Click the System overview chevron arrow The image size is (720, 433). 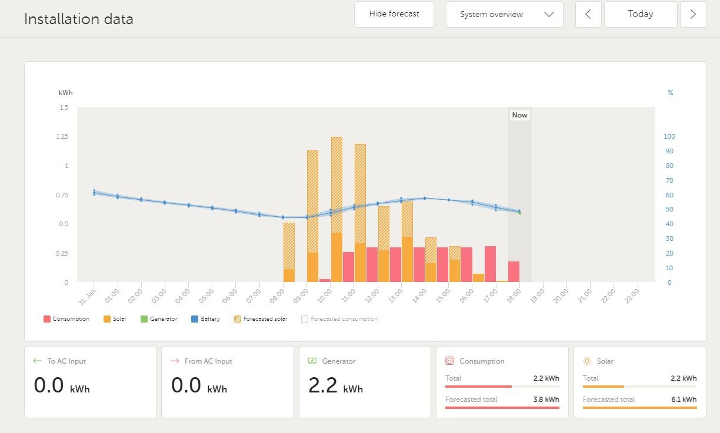pos(549,15)
